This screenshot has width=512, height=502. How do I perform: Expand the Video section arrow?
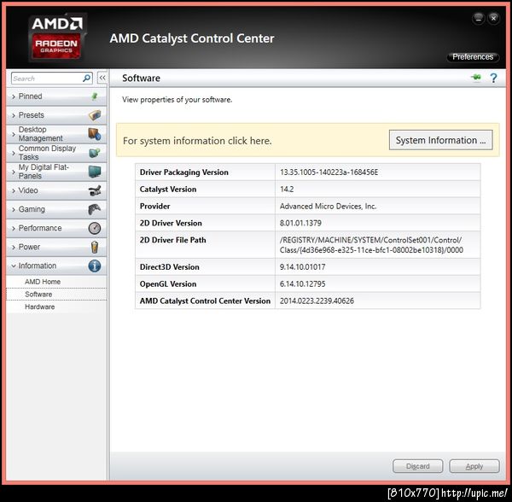point(14,190)
